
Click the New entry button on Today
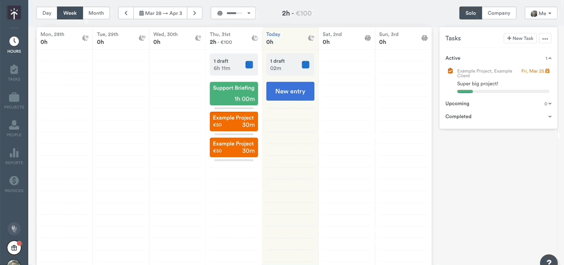pos(290,91)
